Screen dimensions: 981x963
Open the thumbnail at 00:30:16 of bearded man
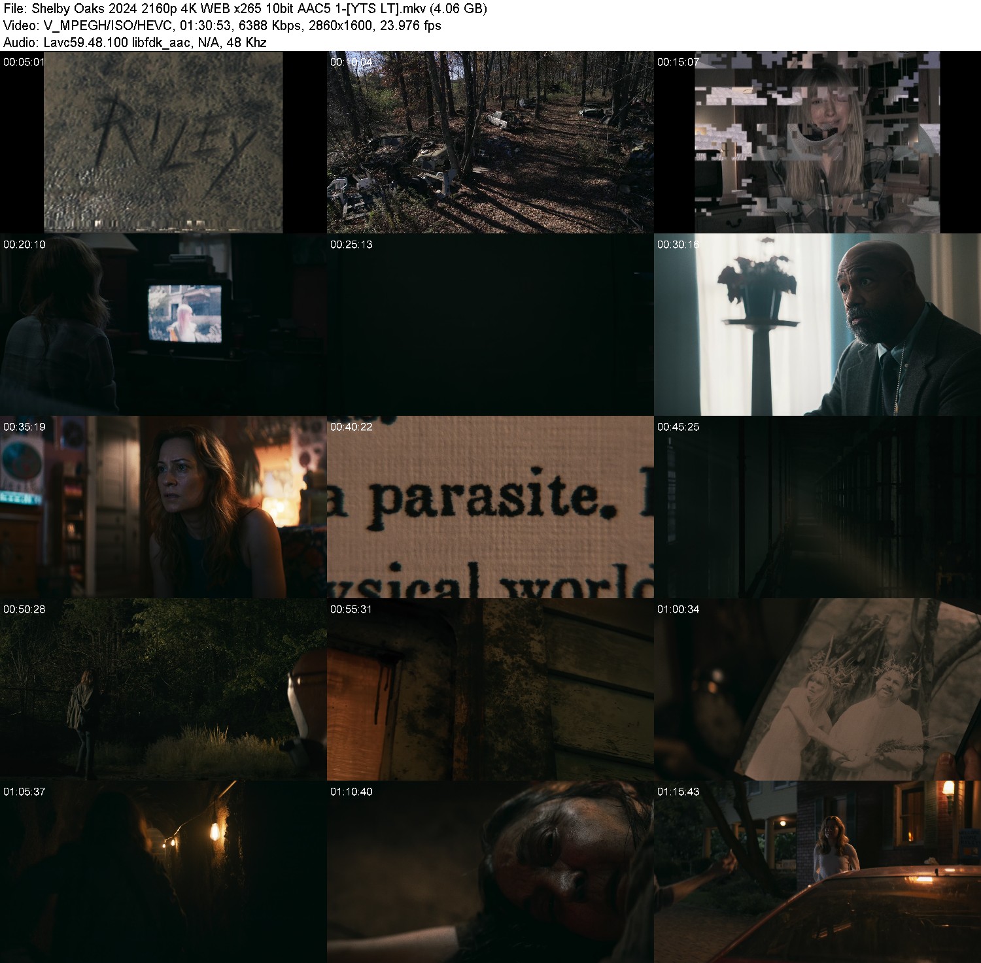click(817, 324)
